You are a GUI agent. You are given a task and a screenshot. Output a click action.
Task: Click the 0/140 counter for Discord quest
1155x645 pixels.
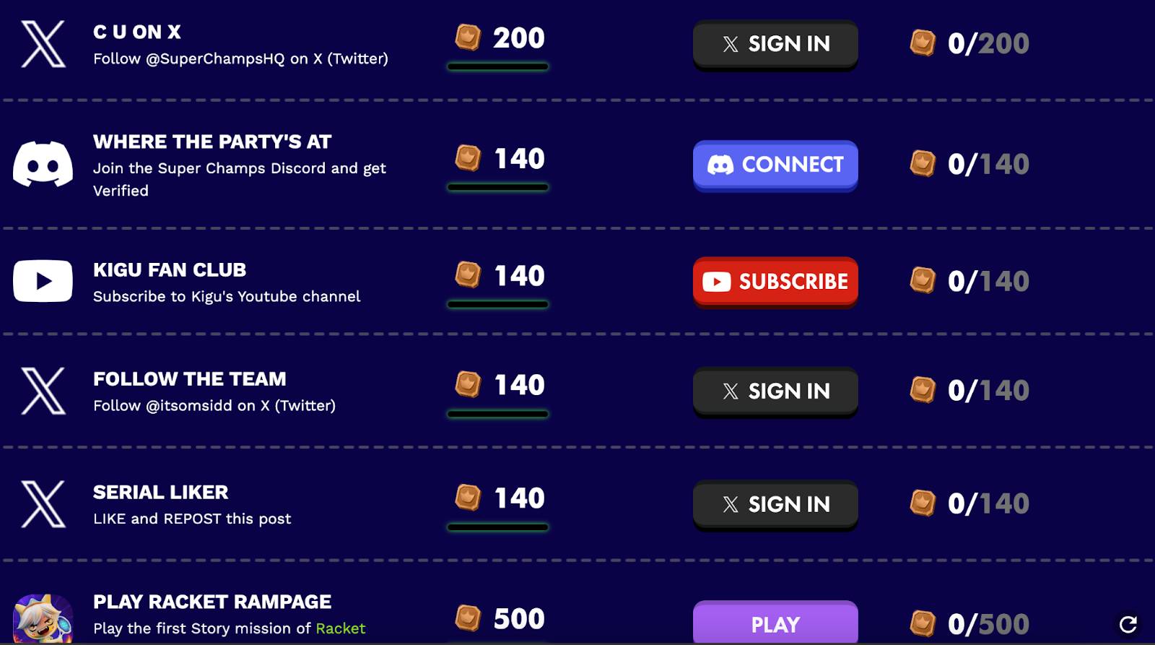(x=988, y=164)
